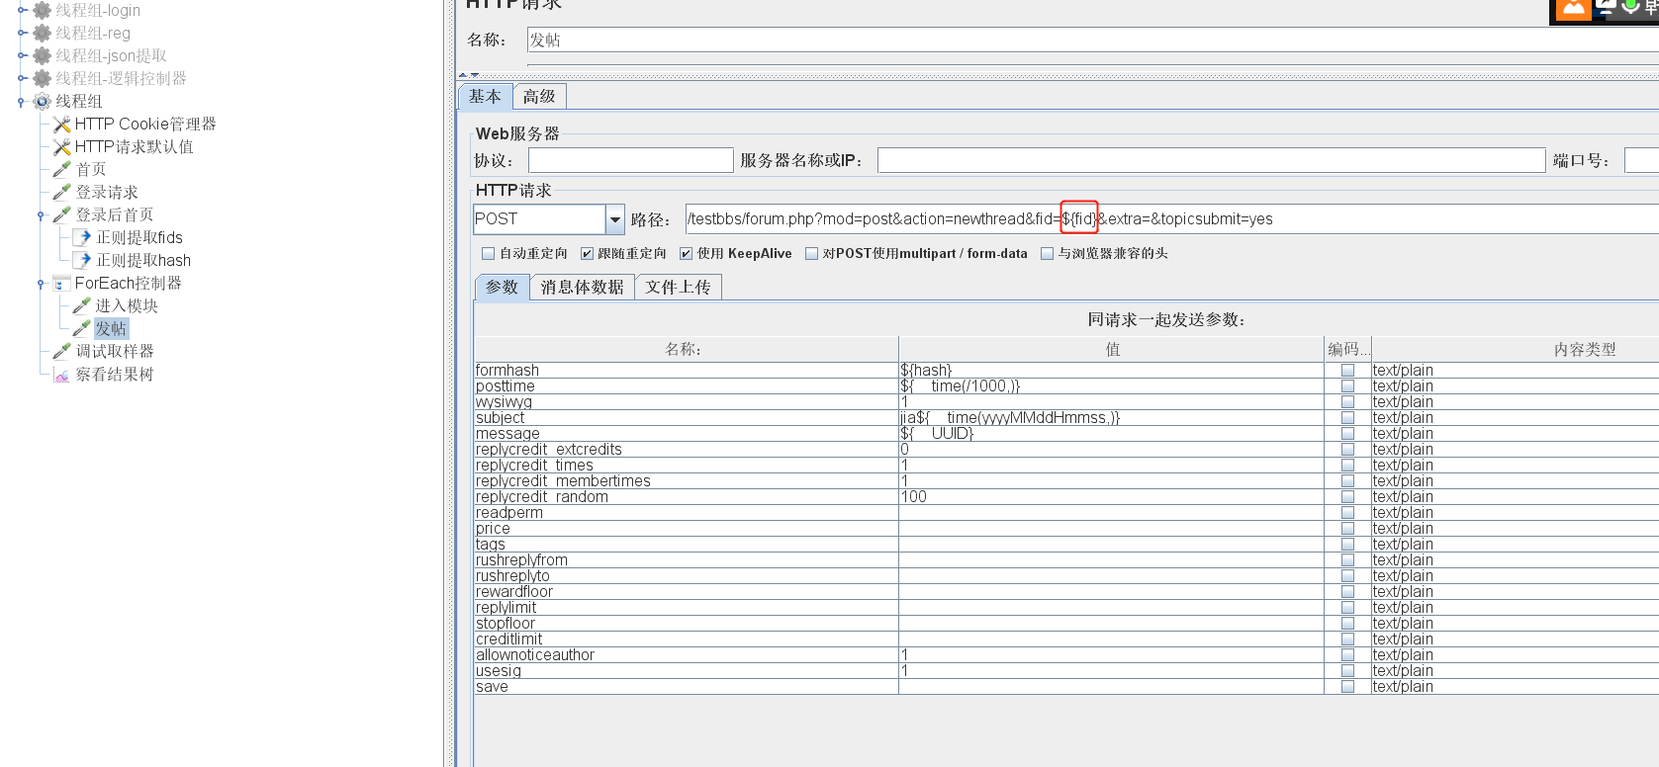Click the 协议 input field

(x=630, y=160)
